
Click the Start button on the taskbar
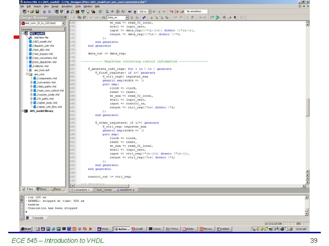click(26, 229)
